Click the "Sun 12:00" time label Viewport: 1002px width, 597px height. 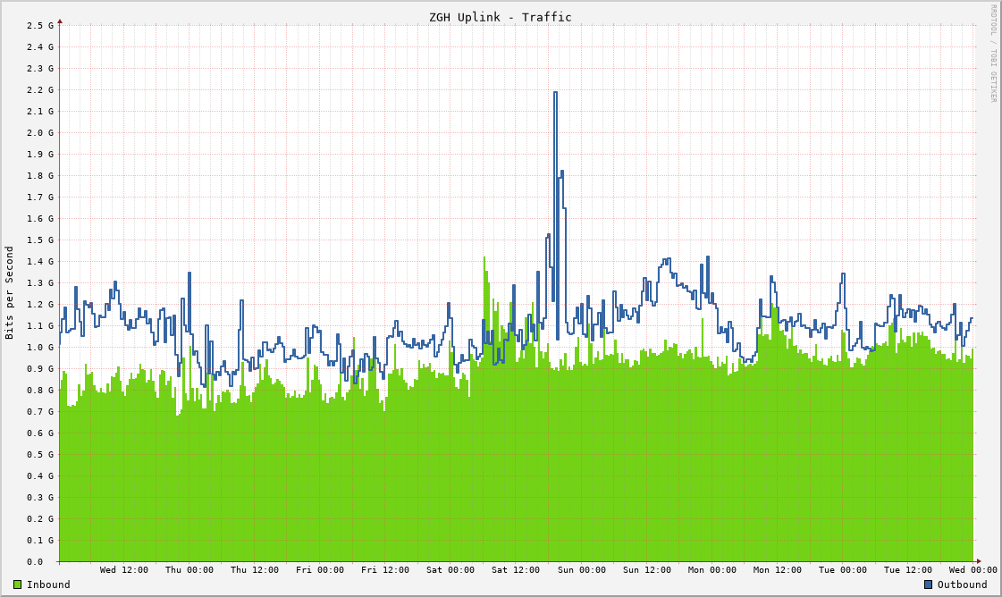tap(647, 569)
